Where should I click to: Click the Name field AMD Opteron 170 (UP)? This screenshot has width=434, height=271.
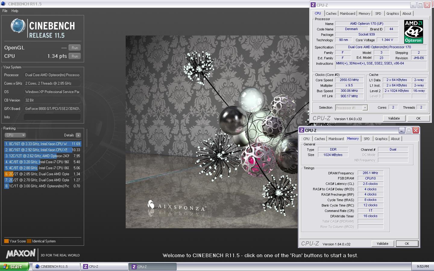click(x=366, y=23)
